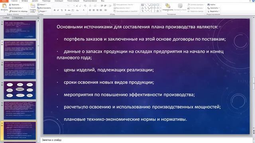Toggle justify text alignment
Image resolution: width=255 pixels, height=143 pixels.
pyautogui.click(x=101, y=10)
